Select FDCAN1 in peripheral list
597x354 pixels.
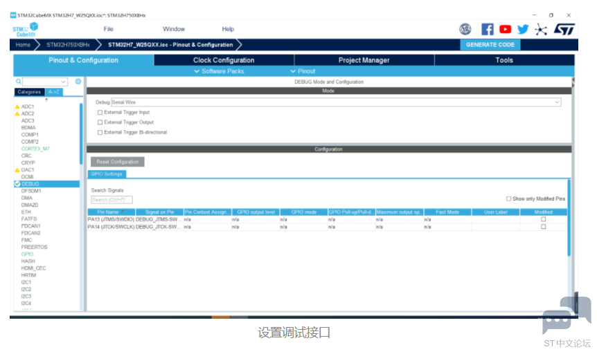pyautogui.click(x=31, y=226)
